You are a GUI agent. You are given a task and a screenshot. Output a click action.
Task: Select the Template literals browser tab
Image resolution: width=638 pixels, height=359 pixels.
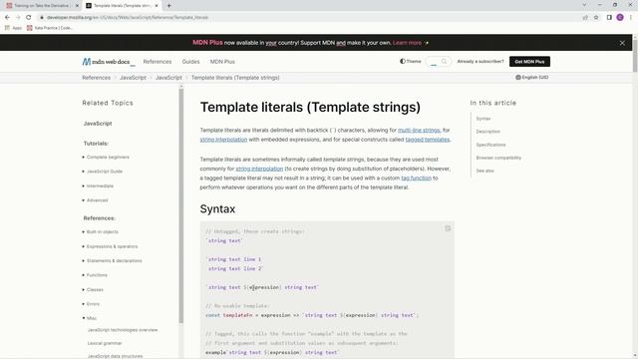[122, 6]
